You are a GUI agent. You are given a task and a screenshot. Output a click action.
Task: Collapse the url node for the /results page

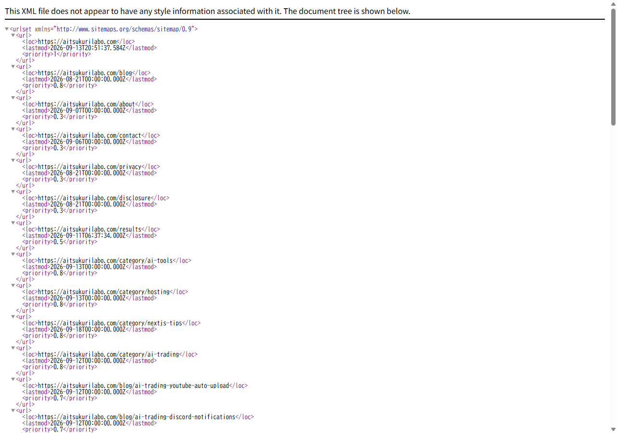tap(13, 223)
